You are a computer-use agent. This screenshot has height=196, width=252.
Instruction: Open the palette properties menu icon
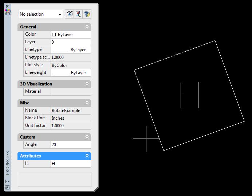click(7, 188)
